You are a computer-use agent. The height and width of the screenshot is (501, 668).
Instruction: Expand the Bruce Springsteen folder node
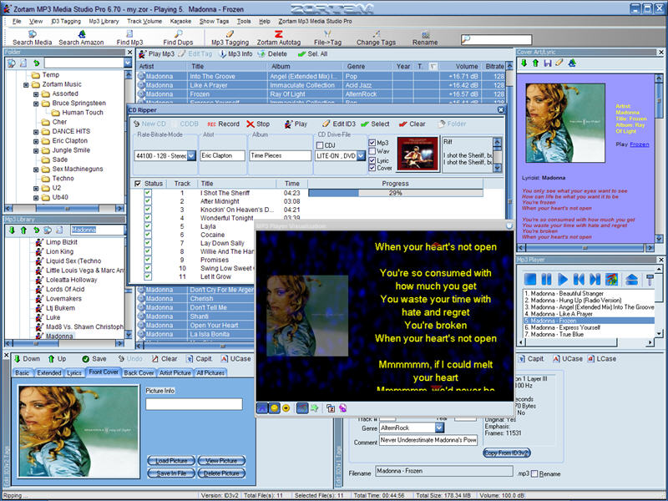37,103
